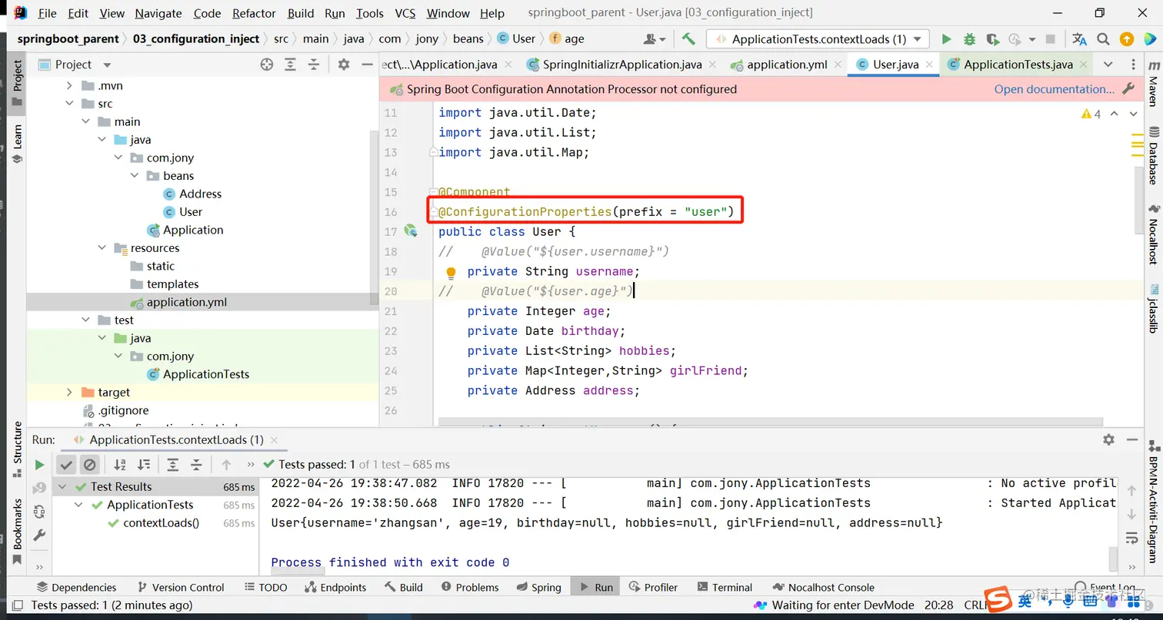Collapse the src folder
Image resolution: width=1163 pixels, height=620 pixels.
(69, 104)
